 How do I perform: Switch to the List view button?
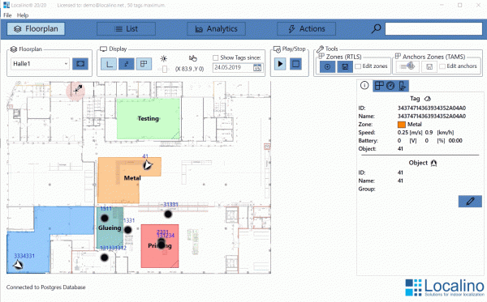[x=126, y=29]
